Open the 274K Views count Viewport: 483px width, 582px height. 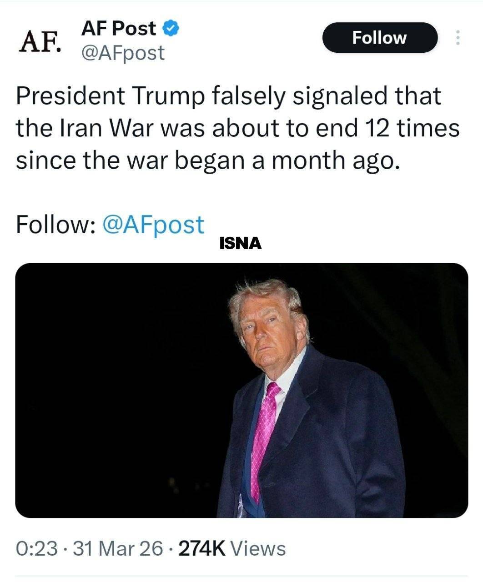click(x=232, y=548)
